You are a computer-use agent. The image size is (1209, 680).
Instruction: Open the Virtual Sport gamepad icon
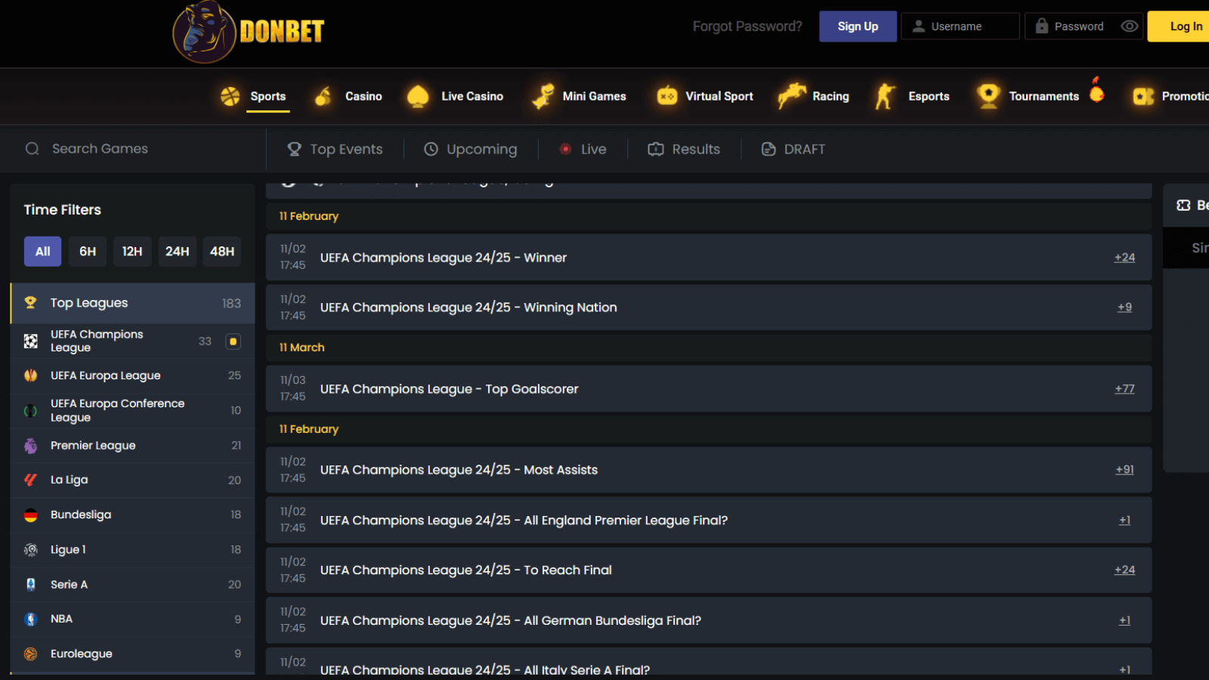click(665, 97)
